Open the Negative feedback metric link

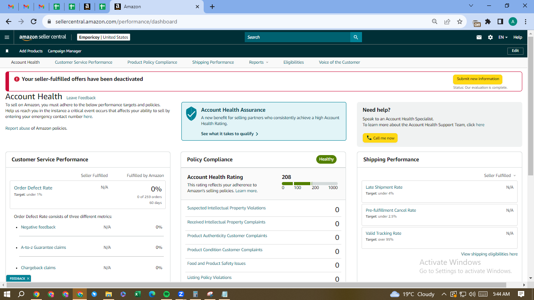38,227
